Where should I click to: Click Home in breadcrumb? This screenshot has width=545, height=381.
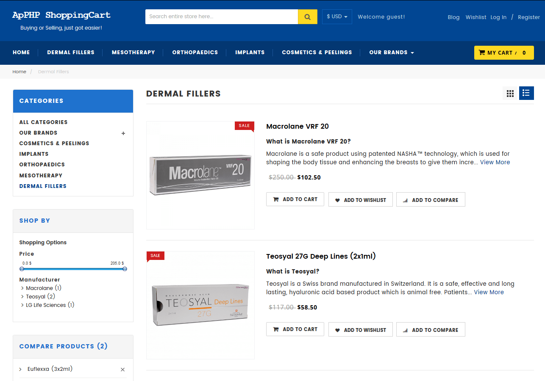19,72
